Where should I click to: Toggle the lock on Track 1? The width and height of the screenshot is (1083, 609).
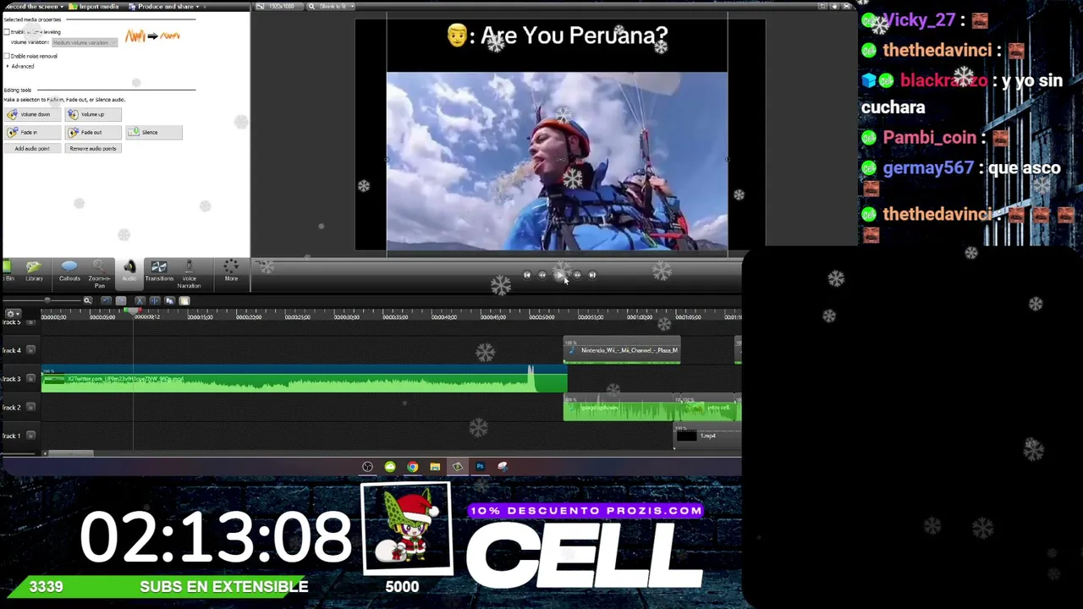pos(31,436)
